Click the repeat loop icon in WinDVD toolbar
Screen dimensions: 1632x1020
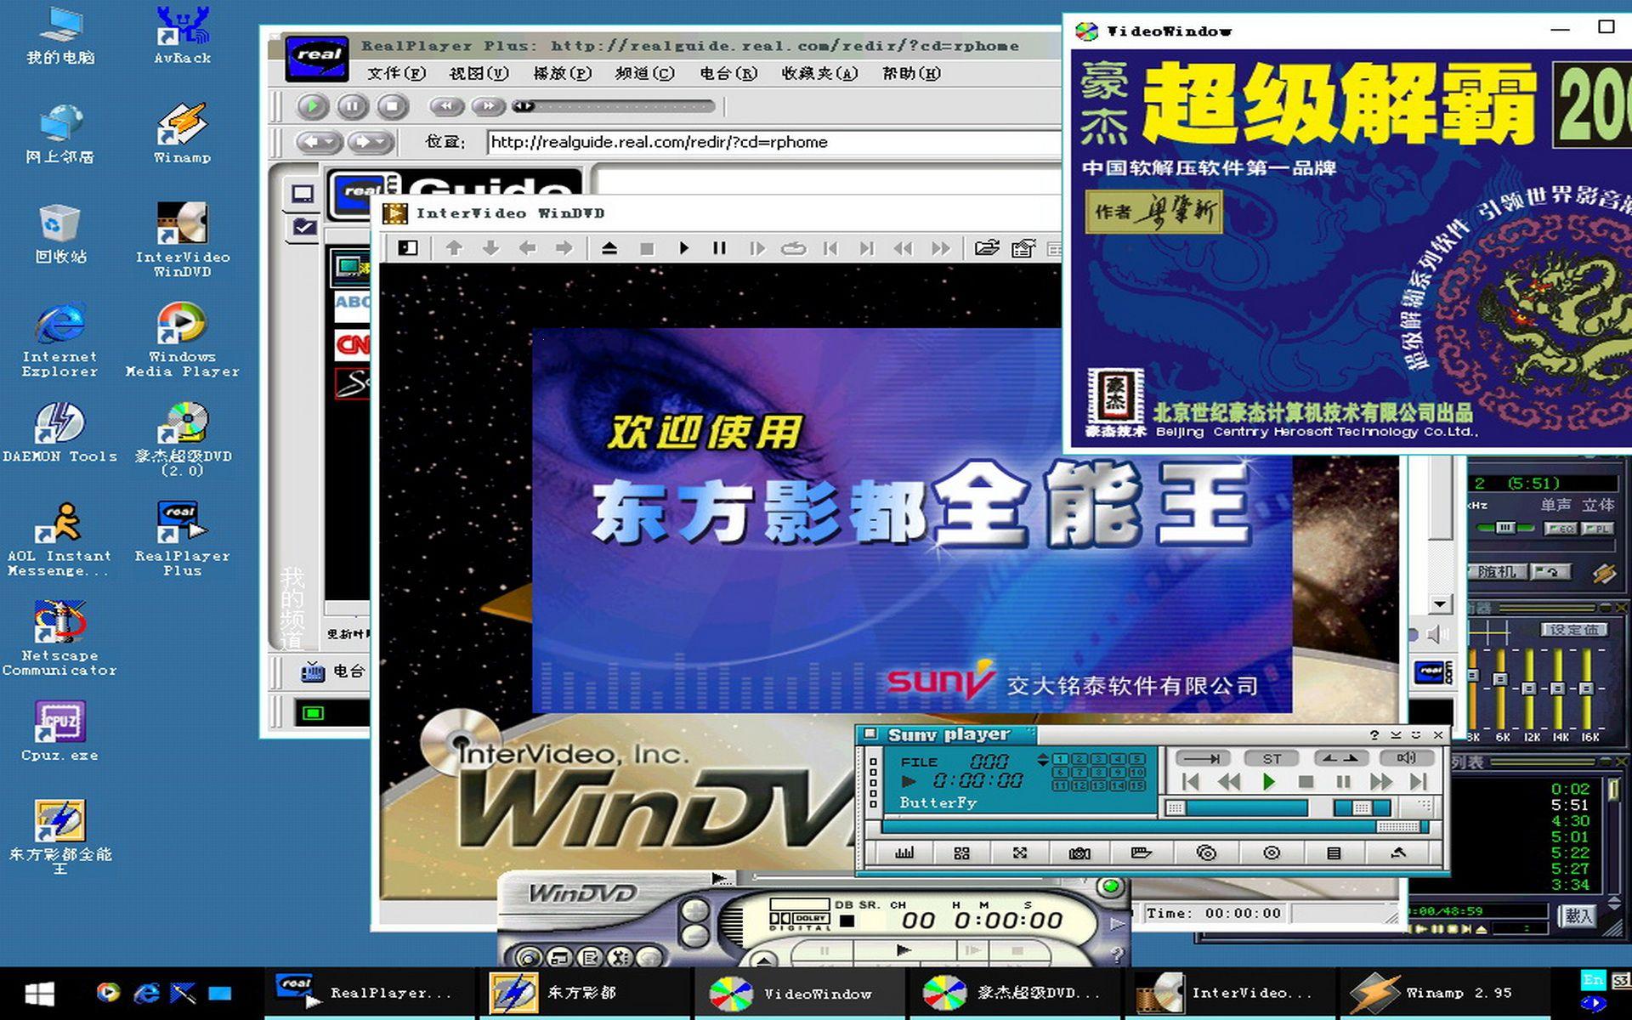(793, 248)
